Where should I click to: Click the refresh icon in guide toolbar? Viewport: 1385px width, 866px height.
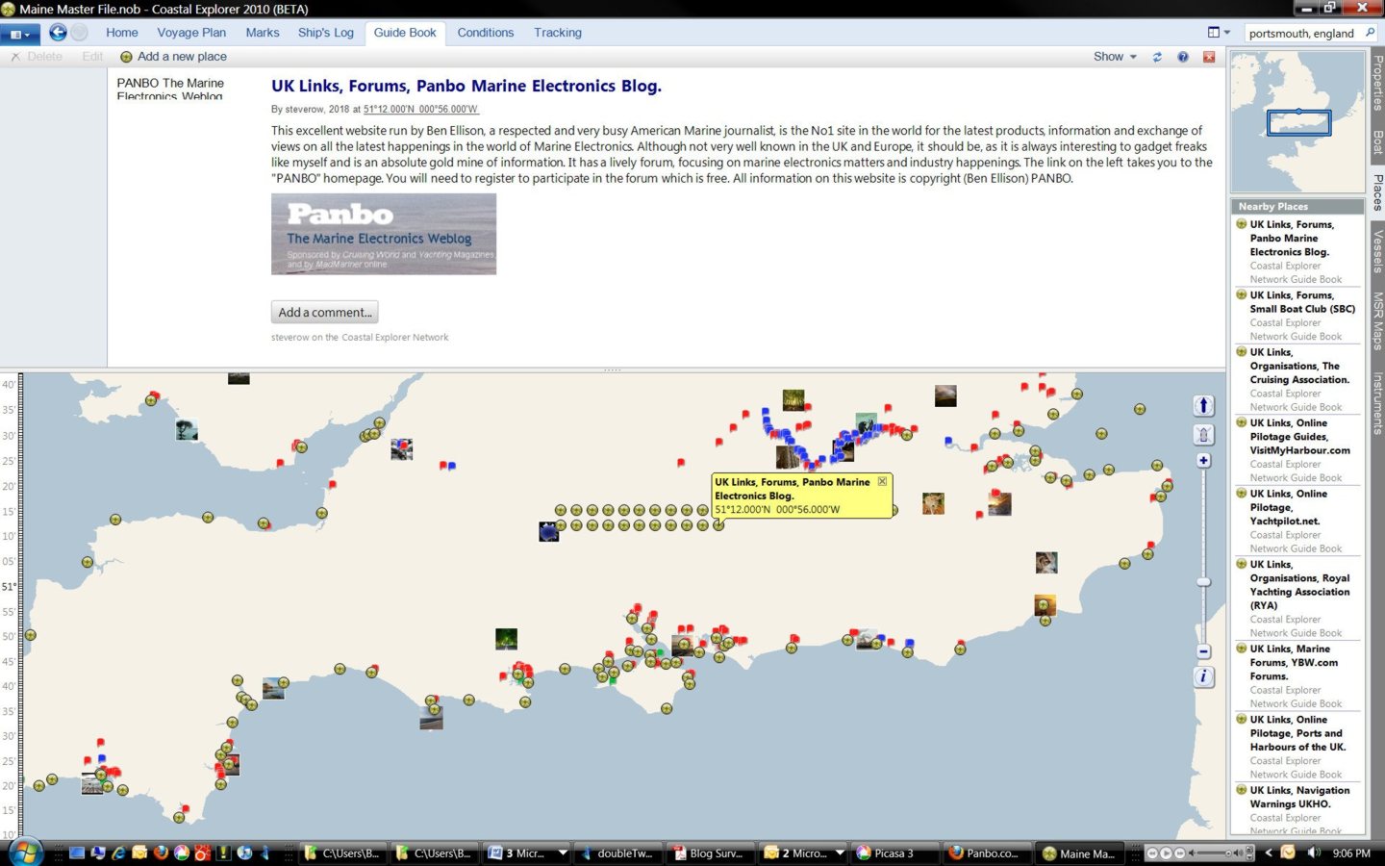point(1157,57)
